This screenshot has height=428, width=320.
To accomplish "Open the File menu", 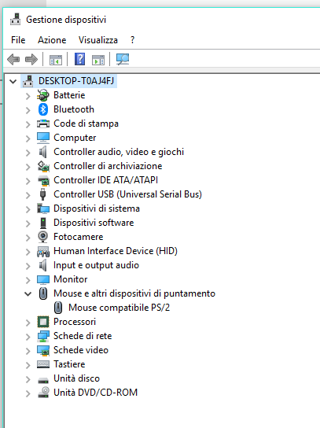I will pyautogui.click(x=18, y=40).
